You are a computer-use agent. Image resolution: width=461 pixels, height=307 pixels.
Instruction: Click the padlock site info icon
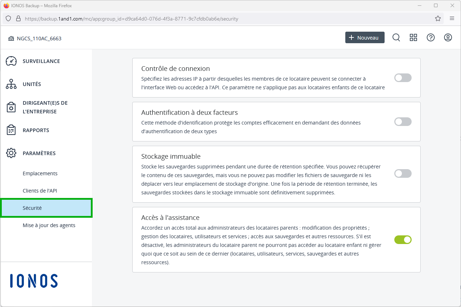click(x=18, y=19)
